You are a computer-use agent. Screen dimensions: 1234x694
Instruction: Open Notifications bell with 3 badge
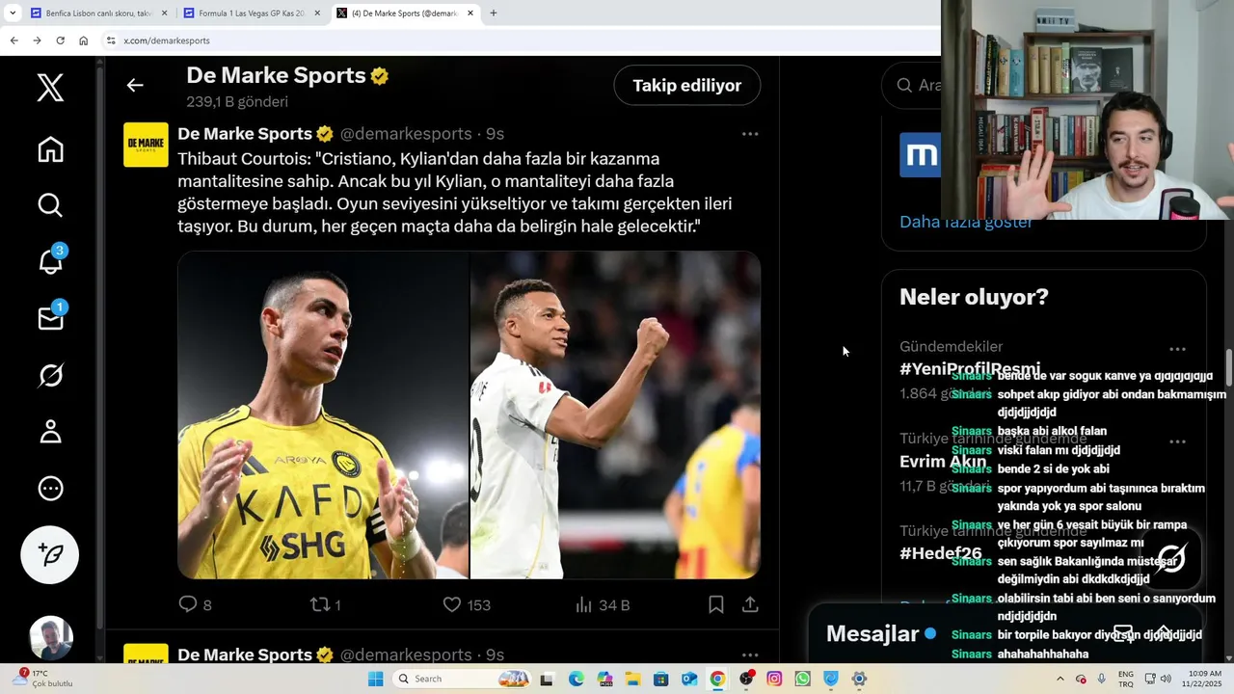50,260
